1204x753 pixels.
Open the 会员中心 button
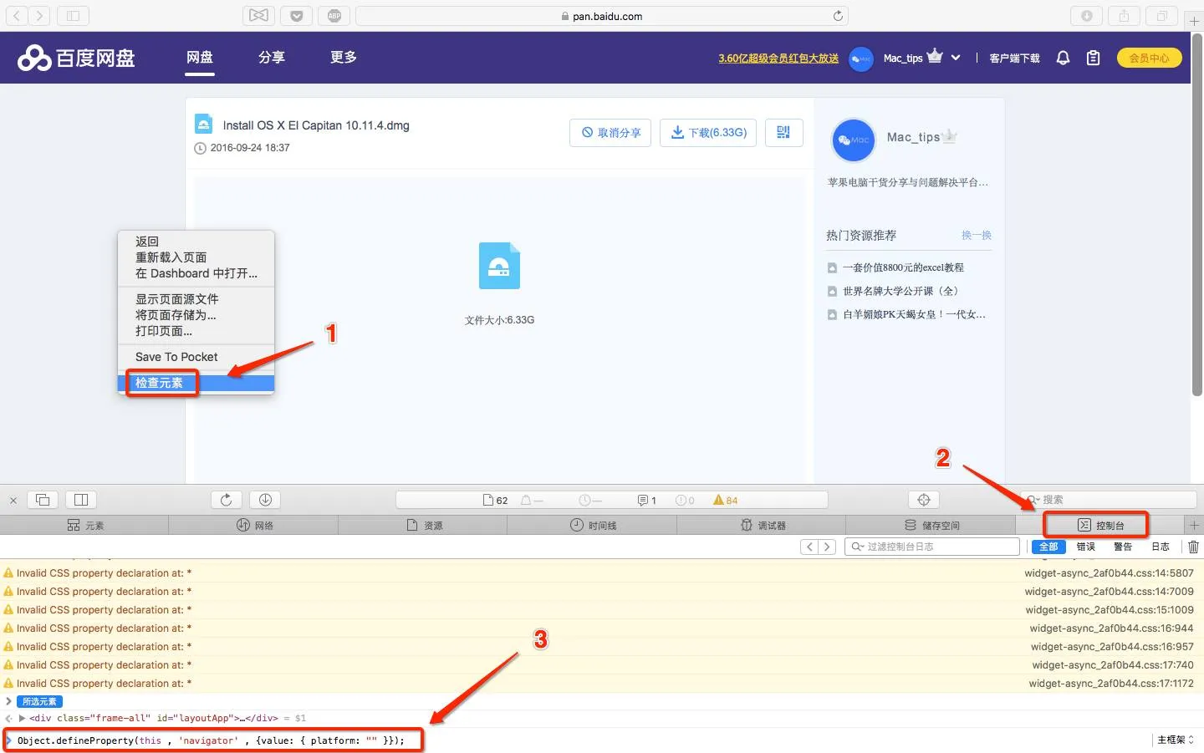click(1149, 58)
